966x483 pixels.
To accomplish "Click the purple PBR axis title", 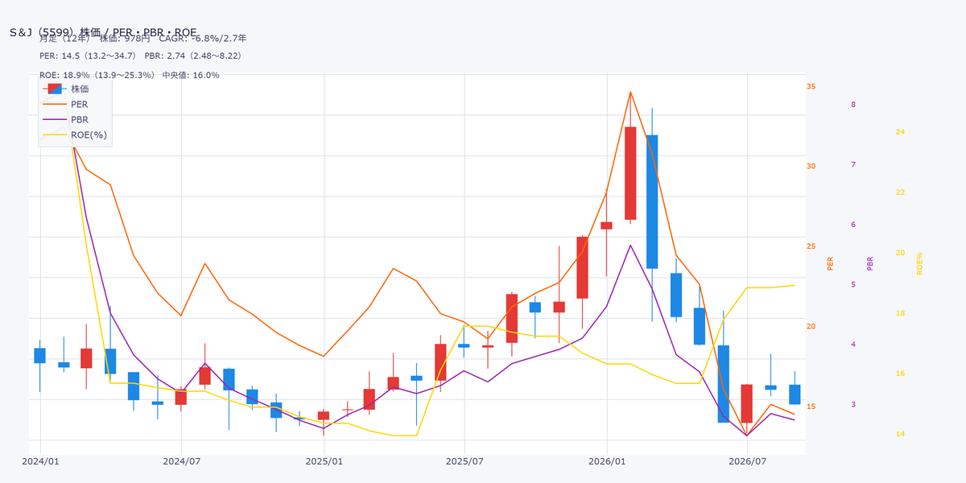I will point(870,263).
